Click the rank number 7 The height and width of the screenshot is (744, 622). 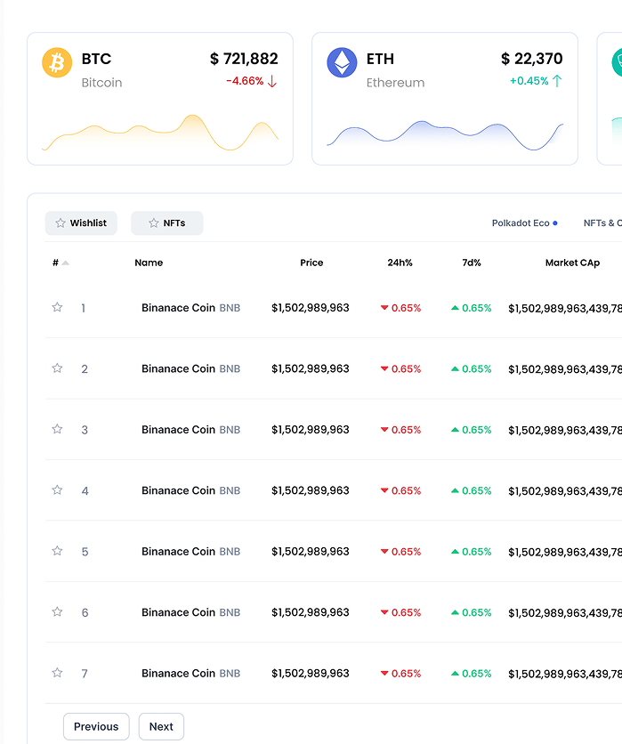click(85, 674)
